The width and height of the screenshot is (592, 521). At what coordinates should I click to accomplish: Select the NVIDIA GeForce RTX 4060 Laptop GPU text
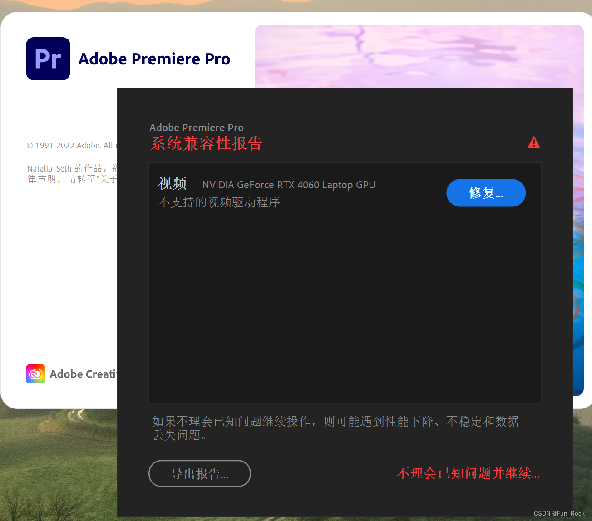click(x=289, y=185)
